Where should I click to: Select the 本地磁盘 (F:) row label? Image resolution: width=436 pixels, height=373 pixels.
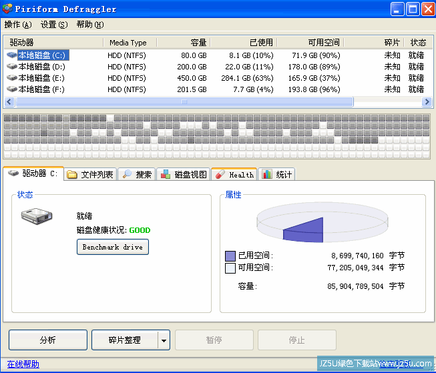pos(41,89)
